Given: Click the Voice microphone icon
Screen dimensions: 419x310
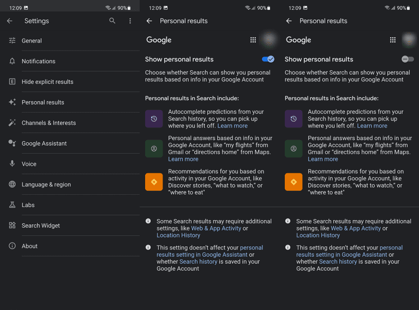Looking at the screenshot, I should (x=12, y=164).
